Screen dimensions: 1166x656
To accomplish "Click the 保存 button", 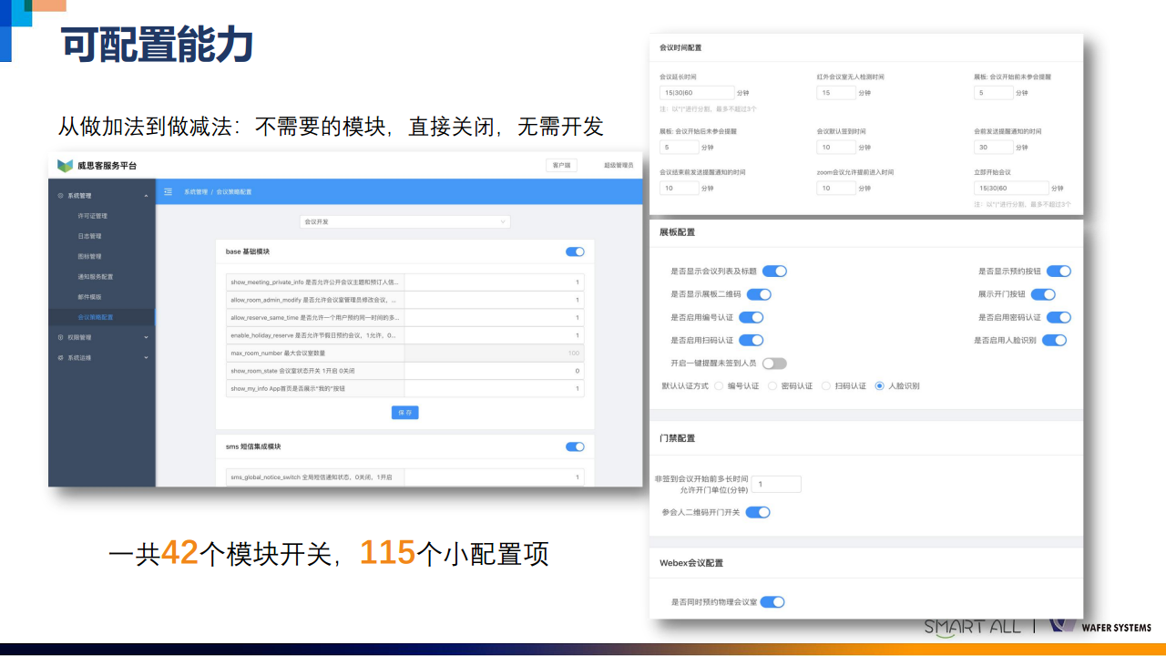I will coord(405,413).
